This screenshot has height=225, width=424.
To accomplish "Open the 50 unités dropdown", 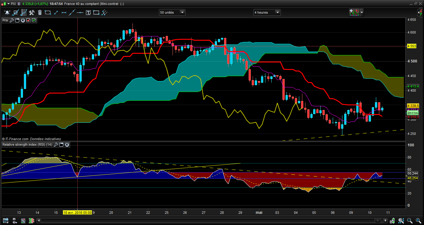I will pos(172,12).
